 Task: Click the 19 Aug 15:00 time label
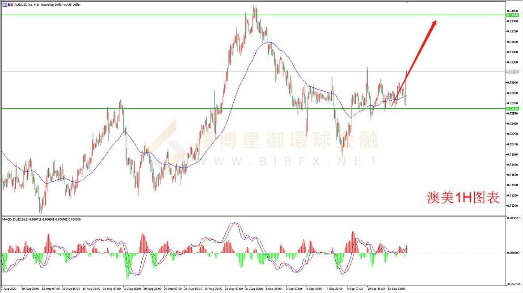pyautogui.click(x=132, y=289)
